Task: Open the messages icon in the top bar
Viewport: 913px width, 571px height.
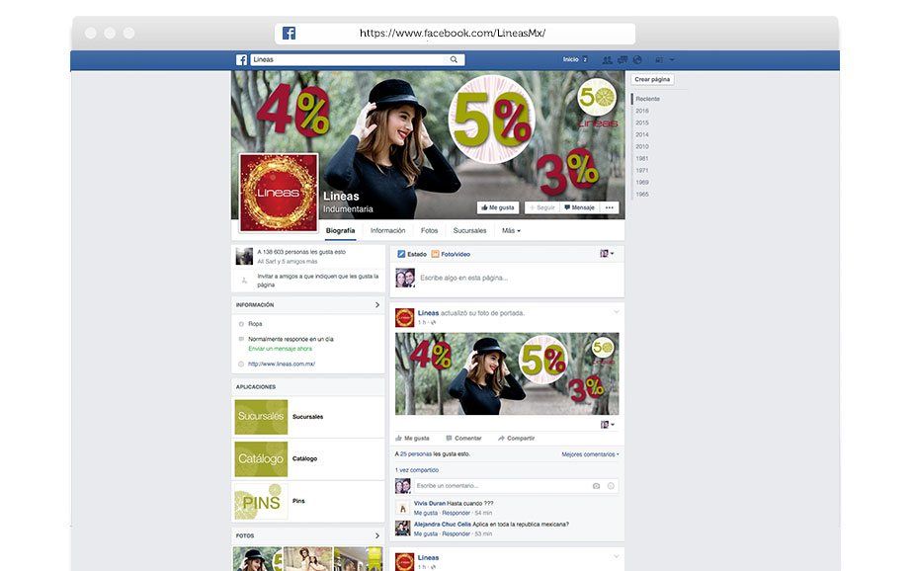Action: point(622,60)
